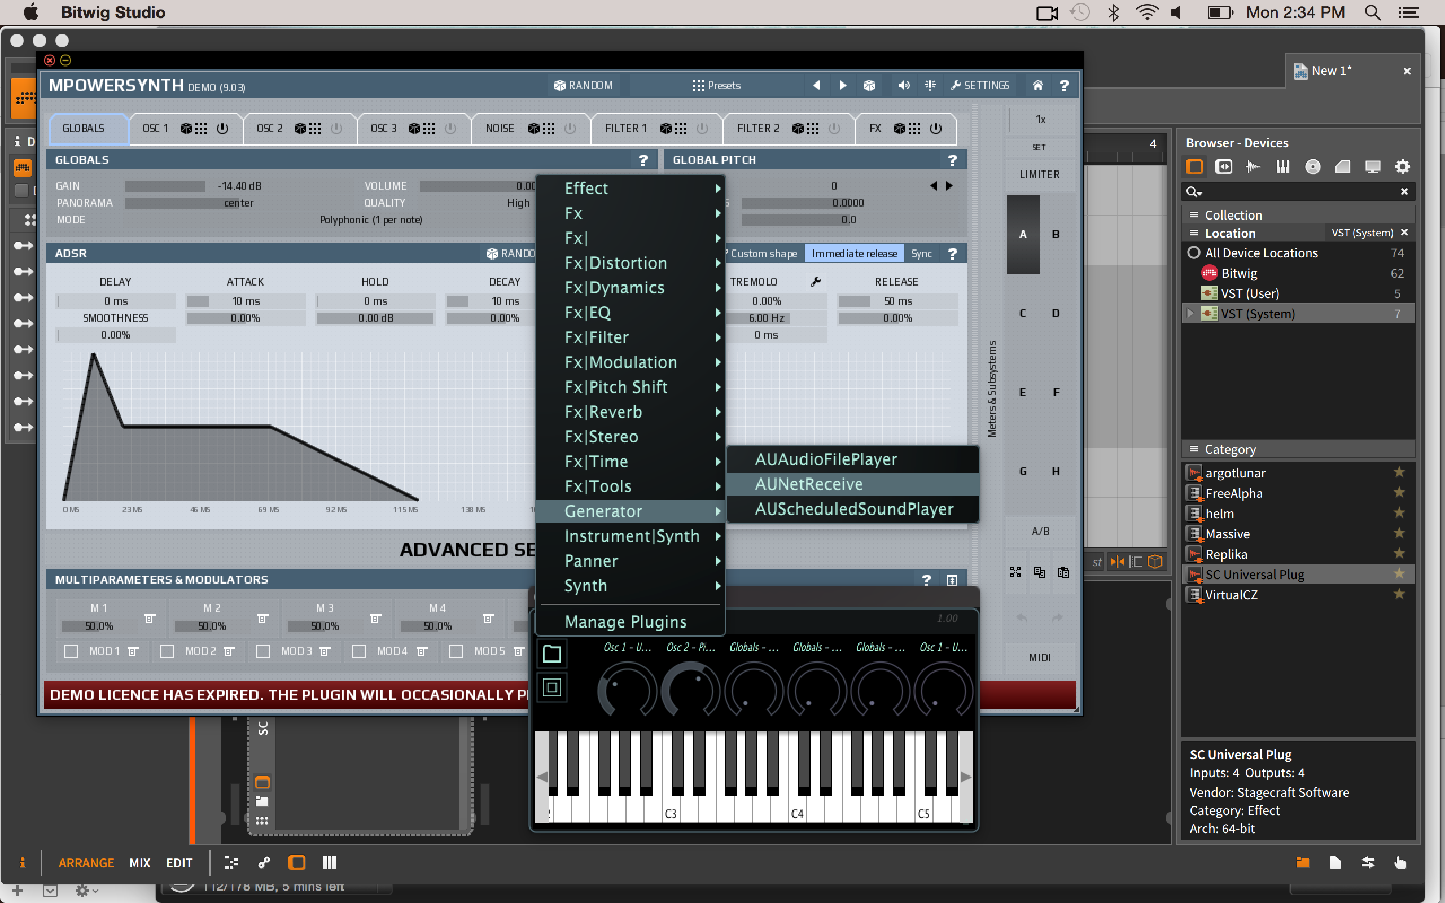
Task: Select the Replika plugin entry
Action: (1298, 554)
